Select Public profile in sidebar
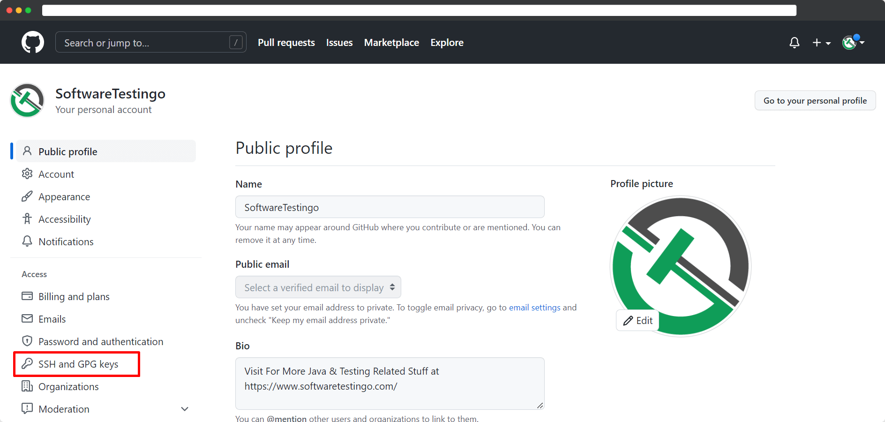This screenshot has width=885, height=422. [x=106, y=151]
